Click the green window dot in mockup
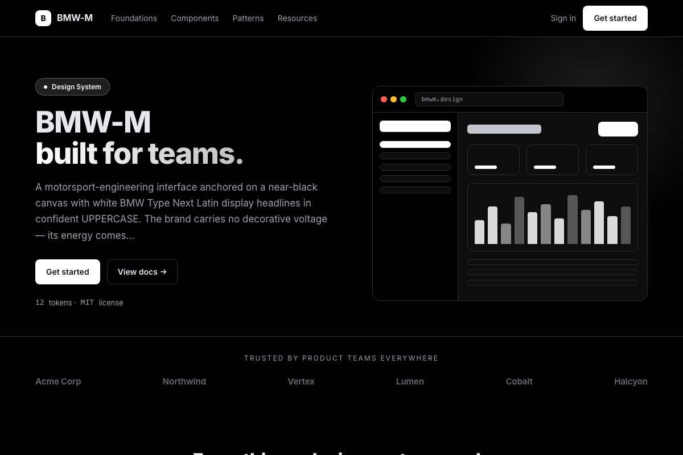The height and width of the screenshot is (455, 683). pos(403,99)
